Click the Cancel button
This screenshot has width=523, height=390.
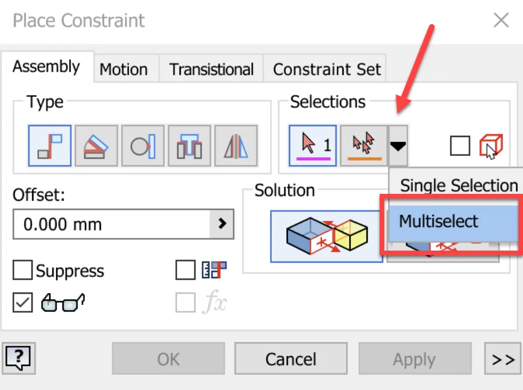tap(291, 358)
